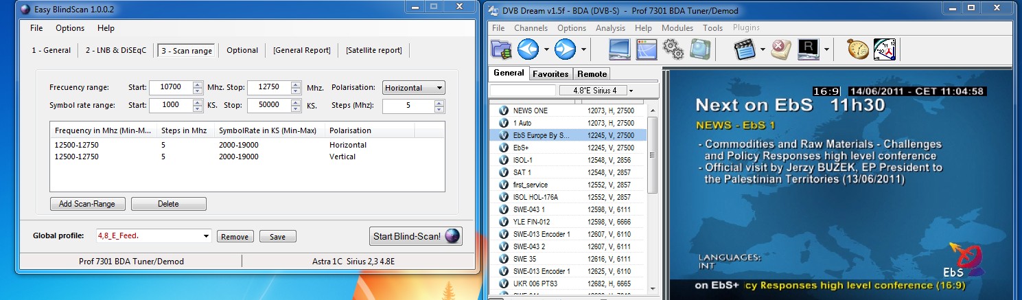
Task: Open settings via the gears icon
Action: point(673,49)
